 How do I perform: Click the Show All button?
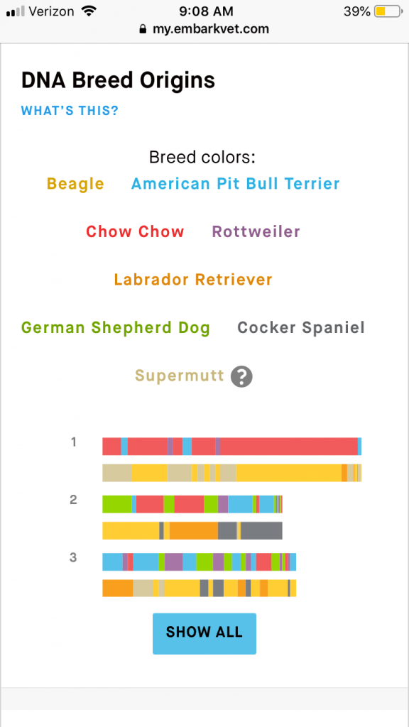[x=204, y=633]
